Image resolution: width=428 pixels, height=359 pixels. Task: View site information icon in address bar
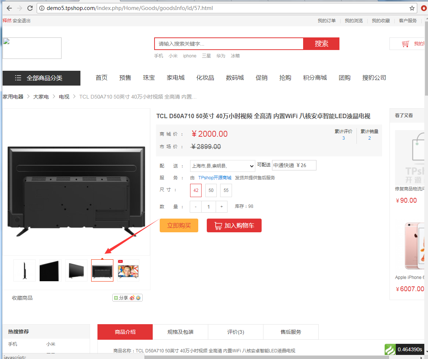(x=42, y=8)
